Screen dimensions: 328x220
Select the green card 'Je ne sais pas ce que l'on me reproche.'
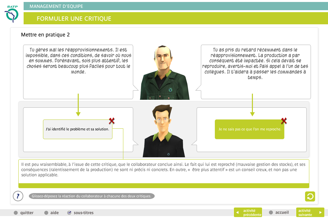(250, 129)
